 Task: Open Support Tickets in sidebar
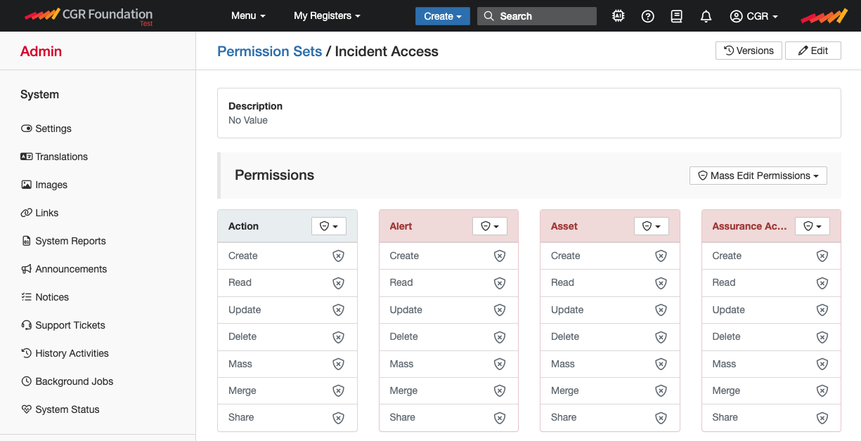(63, 325)
